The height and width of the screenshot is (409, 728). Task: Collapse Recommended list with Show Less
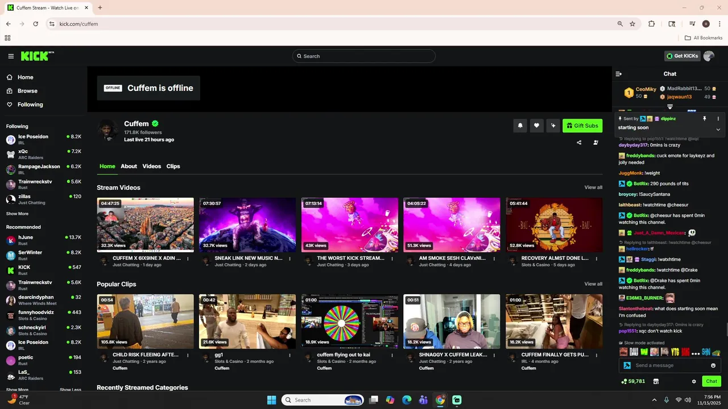click(x=71, y=390)
